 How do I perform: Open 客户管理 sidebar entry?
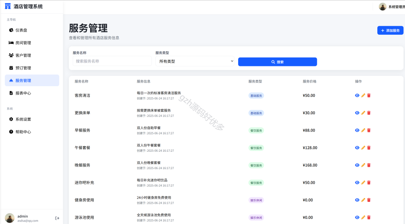coord(32,55)
